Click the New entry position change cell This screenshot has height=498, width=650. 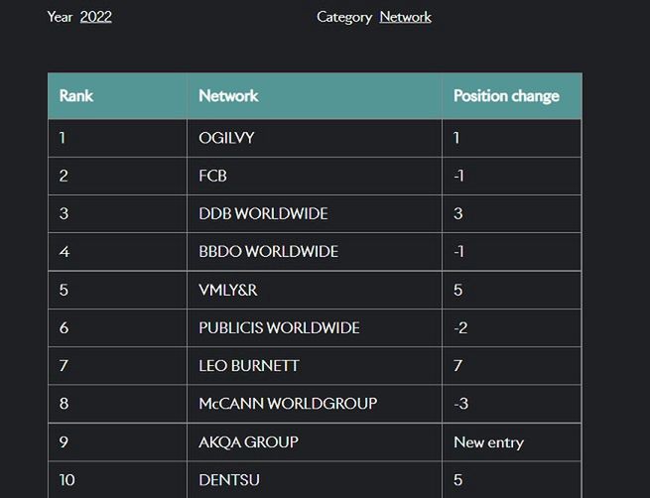488,441
